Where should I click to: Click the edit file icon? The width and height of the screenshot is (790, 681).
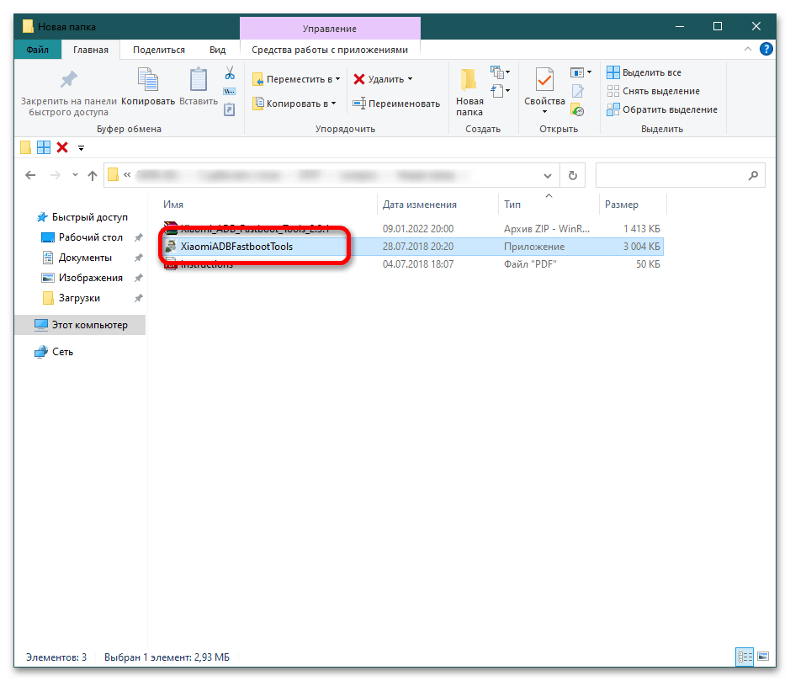click(577, 91)
